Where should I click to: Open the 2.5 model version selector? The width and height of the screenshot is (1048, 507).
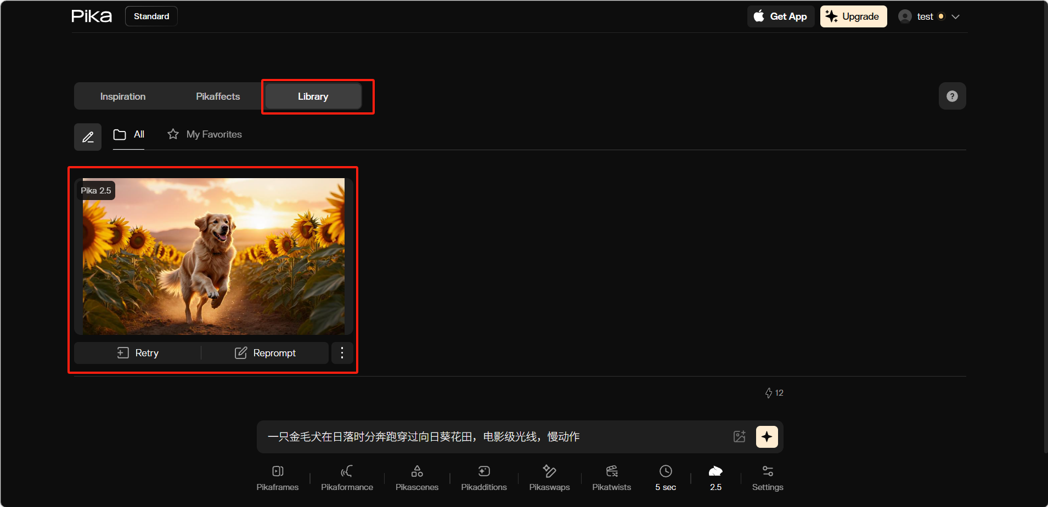click(x=715, y=477)
